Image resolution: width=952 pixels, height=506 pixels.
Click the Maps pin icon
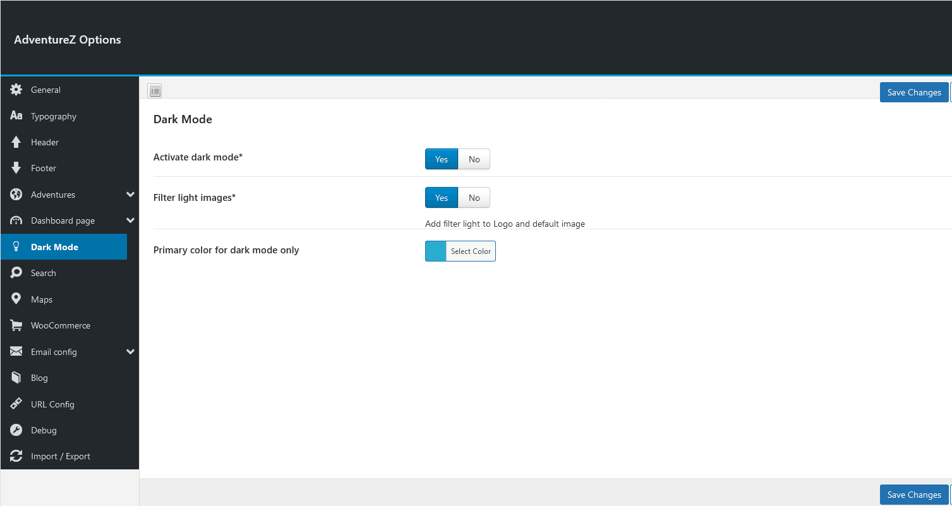point(16,299)
